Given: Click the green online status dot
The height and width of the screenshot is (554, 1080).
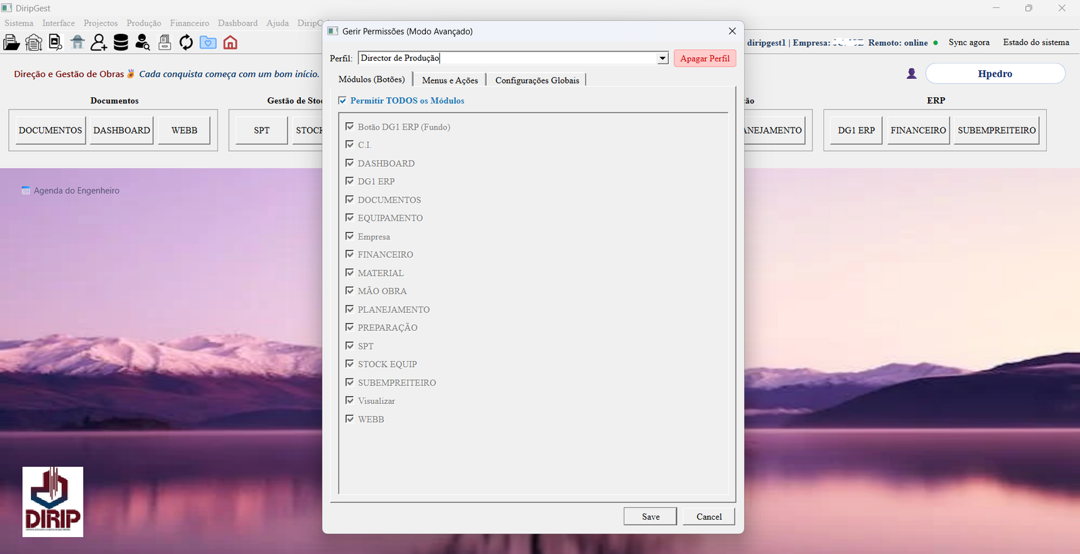Looking at the screenshot, I should 936,43.
